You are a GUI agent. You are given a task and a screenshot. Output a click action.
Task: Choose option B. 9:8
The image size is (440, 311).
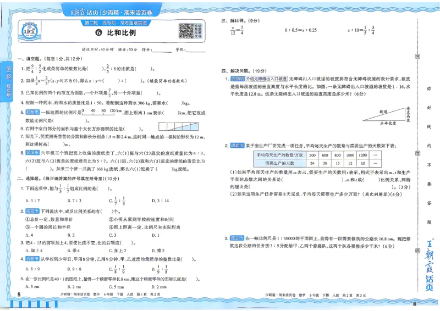74,269
